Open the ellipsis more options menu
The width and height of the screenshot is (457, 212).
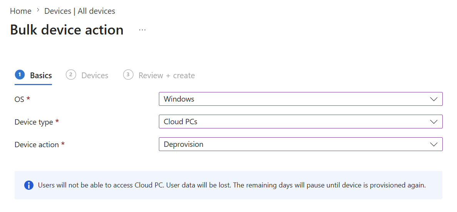142,30
